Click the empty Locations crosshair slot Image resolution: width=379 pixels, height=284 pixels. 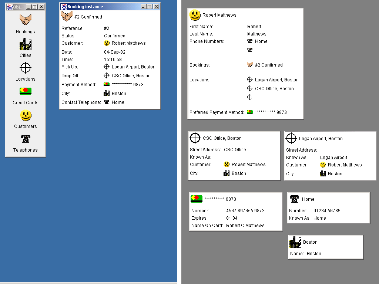click(x=250, y=97)
